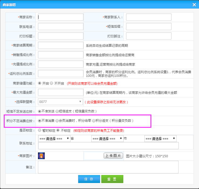Screen dimensions: 199x189
Task: Click the 商家图片 thumbnail image
Action: click(41, 156)
